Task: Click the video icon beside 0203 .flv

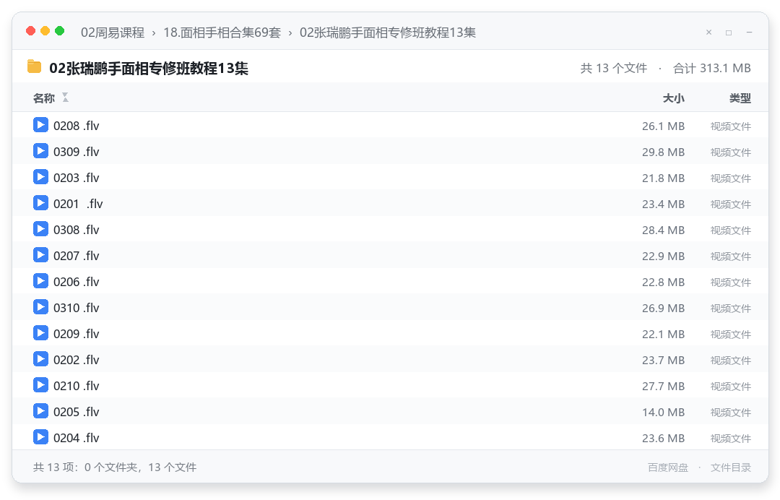Action: pyautogui.click(x=40, y=176)
